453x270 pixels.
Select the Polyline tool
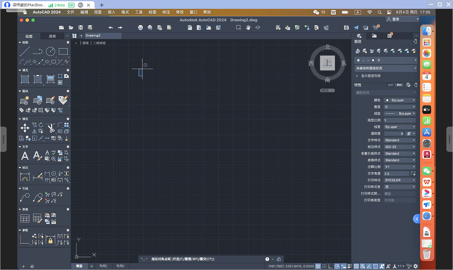tap(38, 51)
